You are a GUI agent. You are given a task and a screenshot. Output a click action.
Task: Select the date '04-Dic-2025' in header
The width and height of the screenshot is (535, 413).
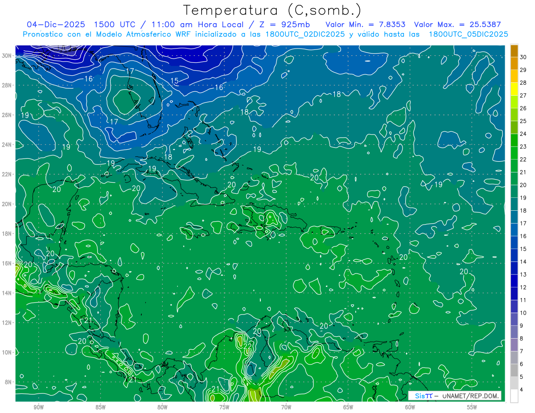click(56, 24)
